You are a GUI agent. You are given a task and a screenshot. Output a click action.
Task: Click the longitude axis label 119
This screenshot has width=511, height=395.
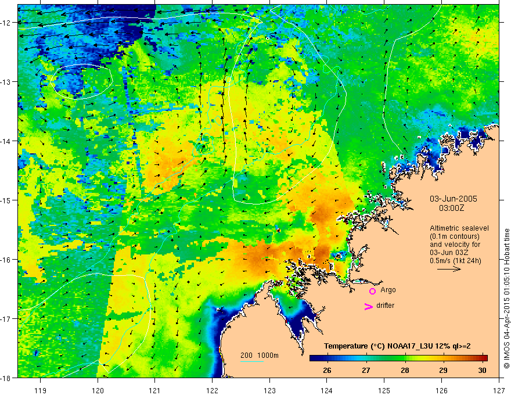click(x=41, y=390)
